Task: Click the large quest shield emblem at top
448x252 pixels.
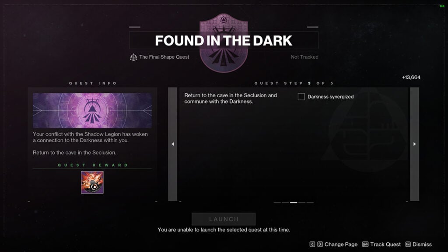Action: click(x=224, y=43)
